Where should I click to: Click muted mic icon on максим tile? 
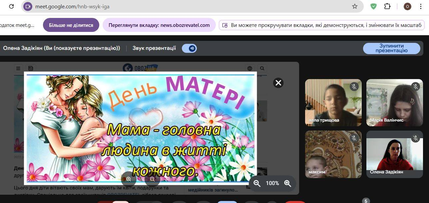click(354, 138)
